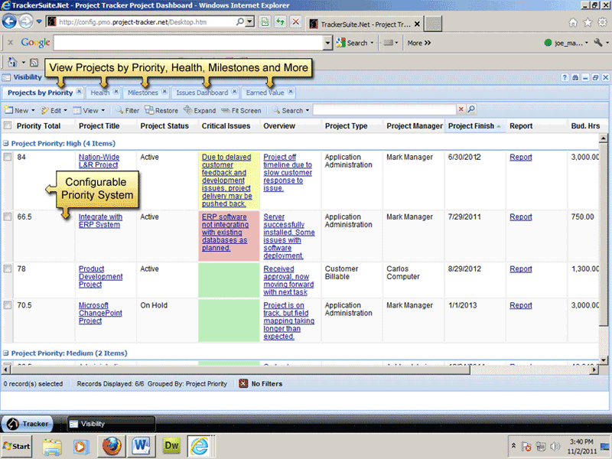Click the Refresh page icon
The width and height of the screenshot is (612, 459).
pyautogui.click(x=280, y=22)
